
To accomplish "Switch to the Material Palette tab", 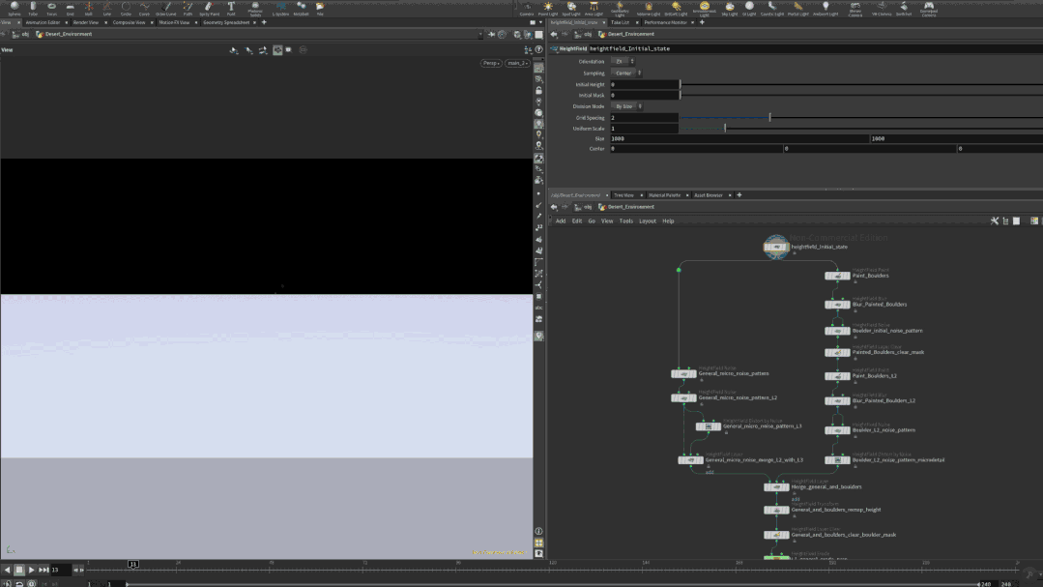I will coord(664,195).
